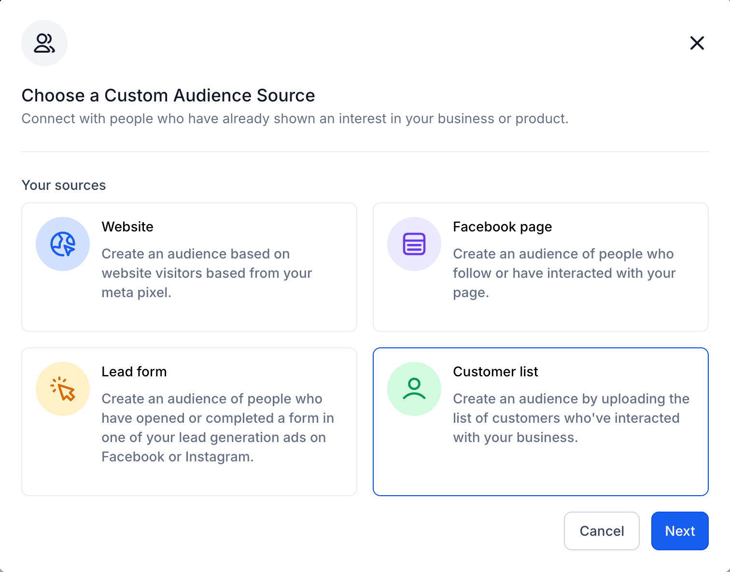The image size is (730, 572).
Task: Select the Website source card
Action: (x=189, y=267)
